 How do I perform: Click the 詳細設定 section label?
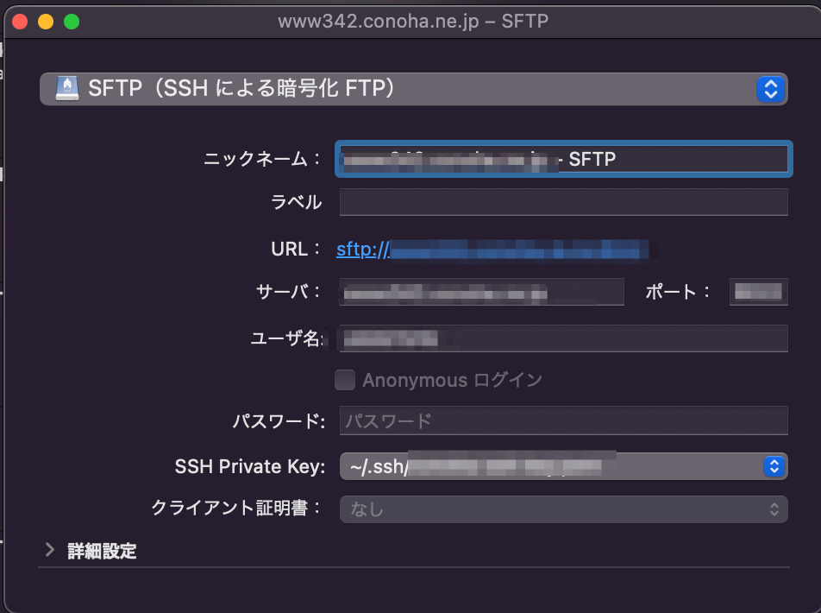tap(102, 551)
